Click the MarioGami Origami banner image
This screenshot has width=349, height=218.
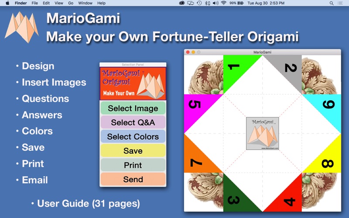pos(133,83)
